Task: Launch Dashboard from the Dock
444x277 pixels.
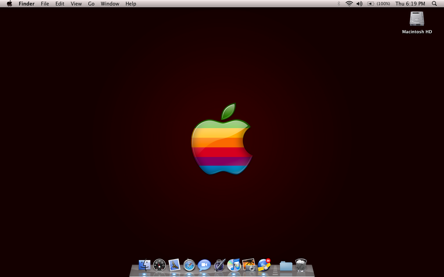Action: 160,265
